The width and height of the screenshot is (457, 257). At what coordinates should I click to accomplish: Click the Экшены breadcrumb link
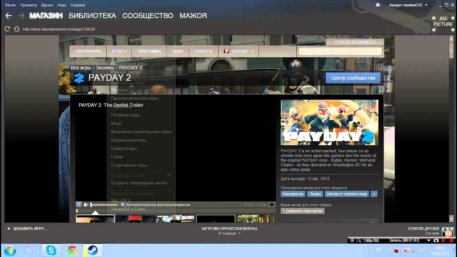click(105, 67)
